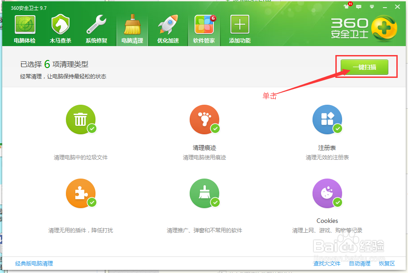Open 木马查杀 shield icon

click(x=61, y=25)
